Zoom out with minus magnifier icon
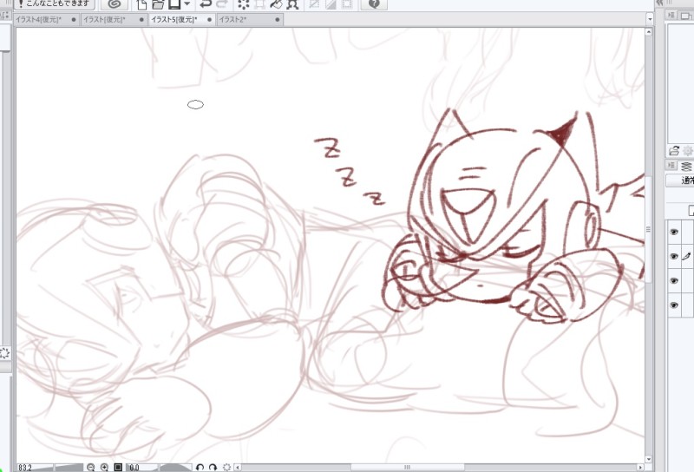Image resolution: width=694 pixels, height=472 pixels. (91, 468)
